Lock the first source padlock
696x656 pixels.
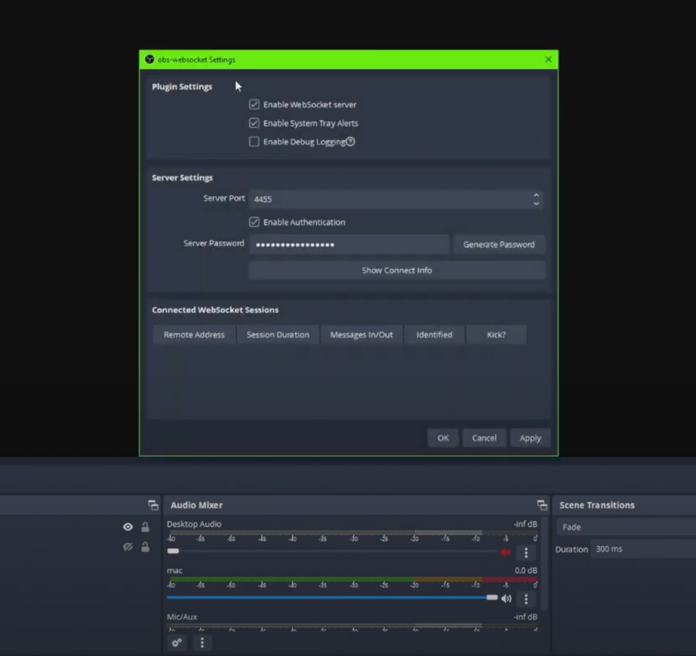pyautogui.click(x=145, y=526)
